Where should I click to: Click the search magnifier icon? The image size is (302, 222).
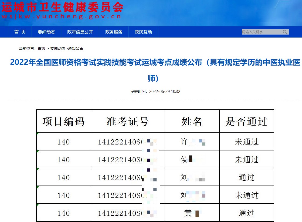click(x=285, y=32)
